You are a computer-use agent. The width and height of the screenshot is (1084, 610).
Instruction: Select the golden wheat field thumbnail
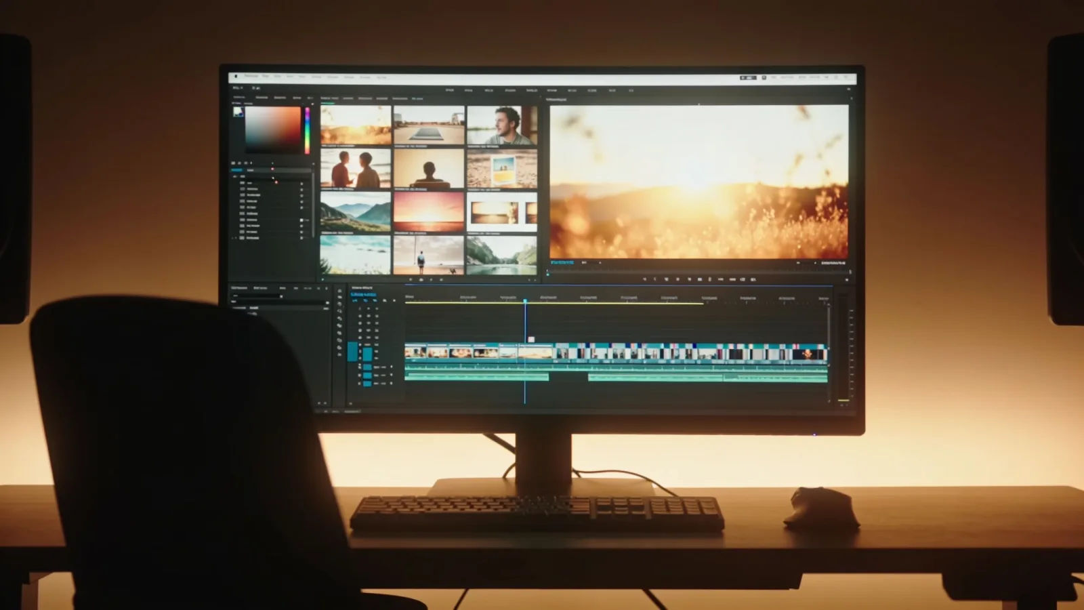pyautogui.click(x=356, y=125)
